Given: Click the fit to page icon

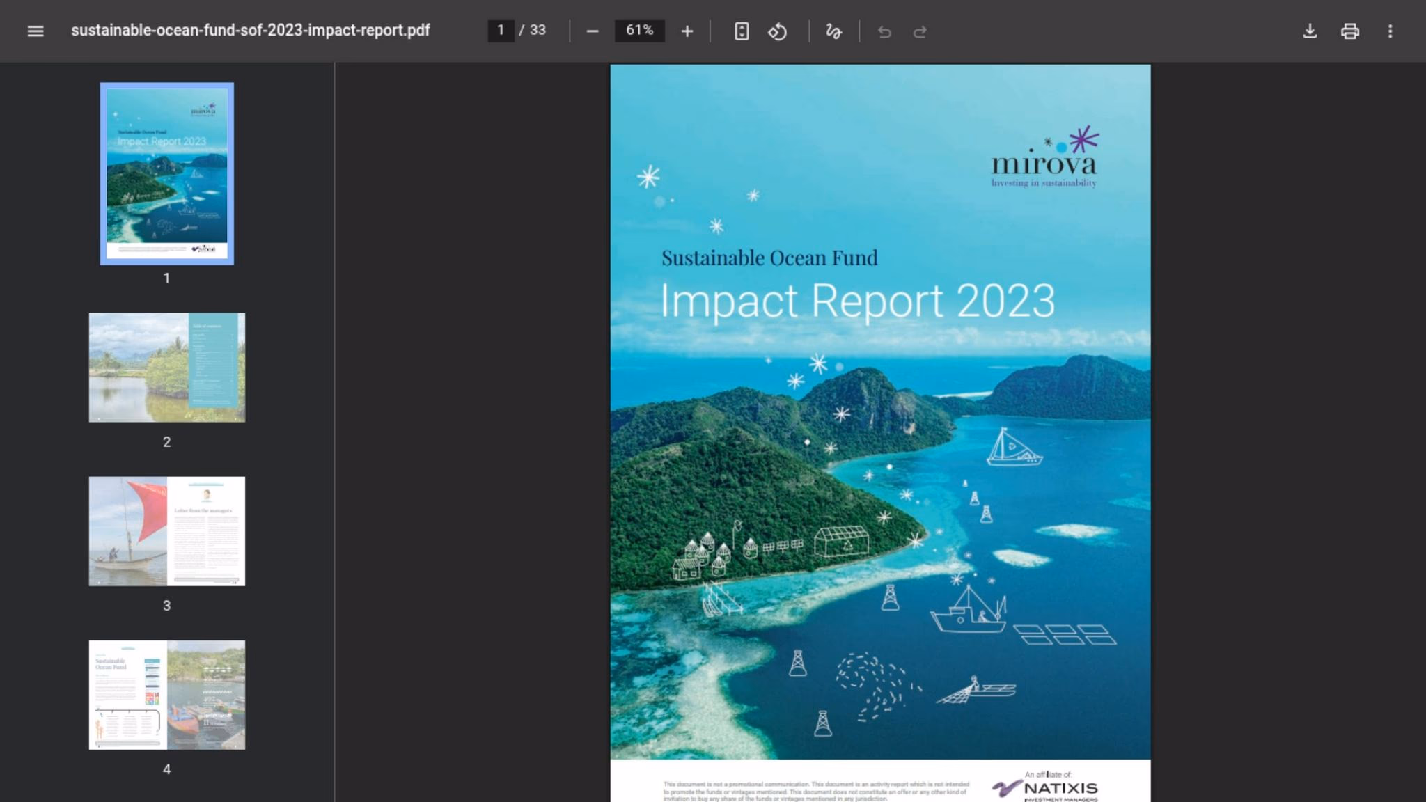Looking at the screenshot, I should (742, 31).
